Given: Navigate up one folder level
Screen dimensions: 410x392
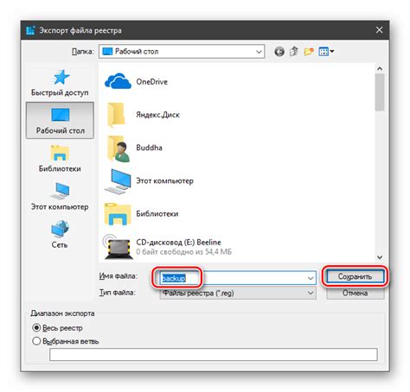Looking at the screenshot, I should point(294,52).
